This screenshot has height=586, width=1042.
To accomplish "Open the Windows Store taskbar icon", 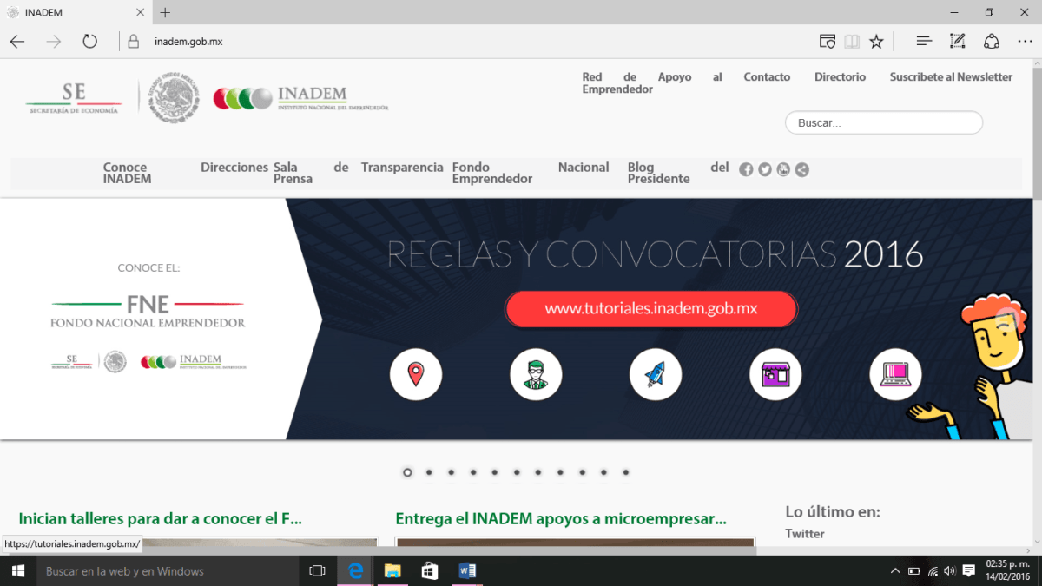I will pos(429,570).
